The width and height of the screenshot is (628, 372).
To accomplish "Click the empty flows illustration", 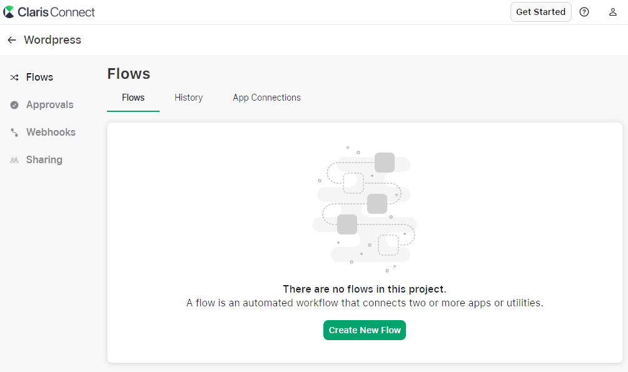I will 365,209.
